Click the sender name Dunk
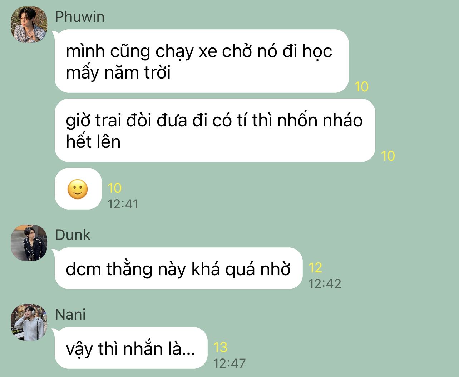Screen dimensions: 459x377 pyautogui.click(x=73, y=235)
